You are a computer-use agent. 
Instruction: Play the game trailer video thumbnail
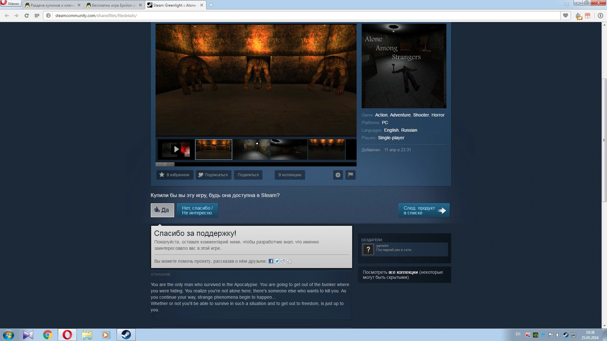point(176,149)
